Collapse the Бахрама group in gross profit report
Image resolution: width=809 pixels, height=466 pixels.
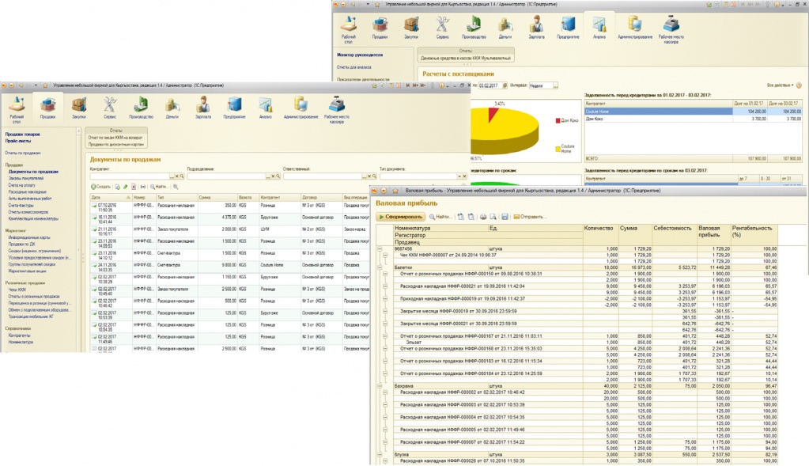(380, 386)
